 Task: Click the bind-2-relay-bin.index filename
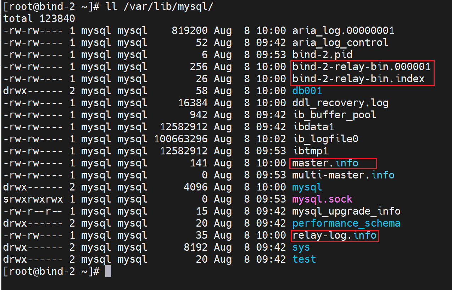pyautogui.click(x=358, y=79)
